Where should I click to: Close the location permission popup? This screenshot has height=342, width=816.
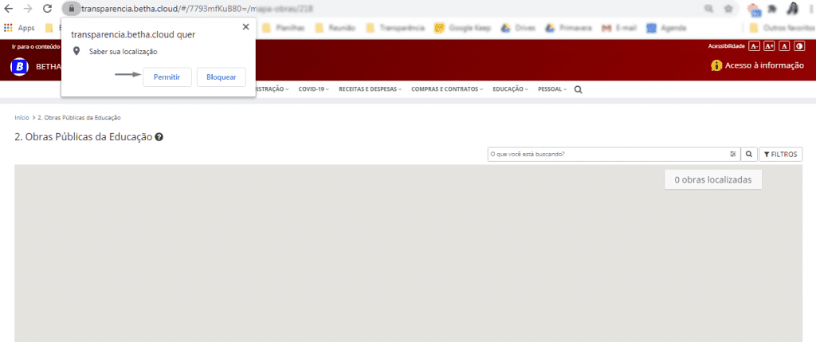point(245,27)
